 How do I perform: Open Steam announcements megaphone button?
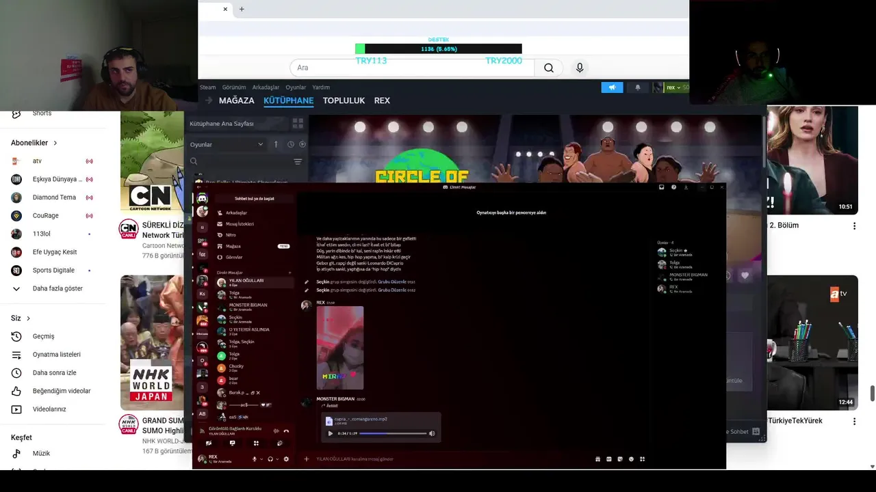click(612, 87)
